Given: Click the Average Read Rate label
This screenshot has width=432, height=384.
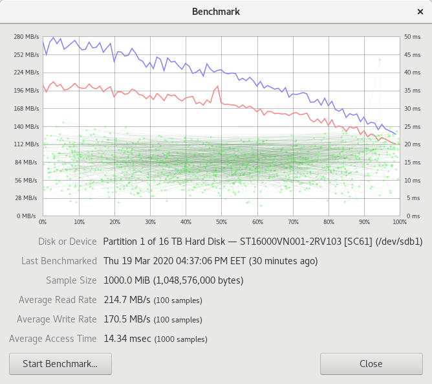Looking at the screenshot, I should click(x=58, y=300).
